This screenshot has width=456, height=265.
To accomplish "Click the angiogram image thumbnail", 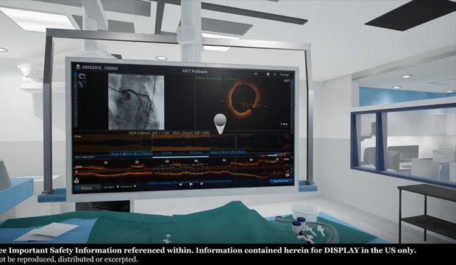I will [x=136, y=102].
